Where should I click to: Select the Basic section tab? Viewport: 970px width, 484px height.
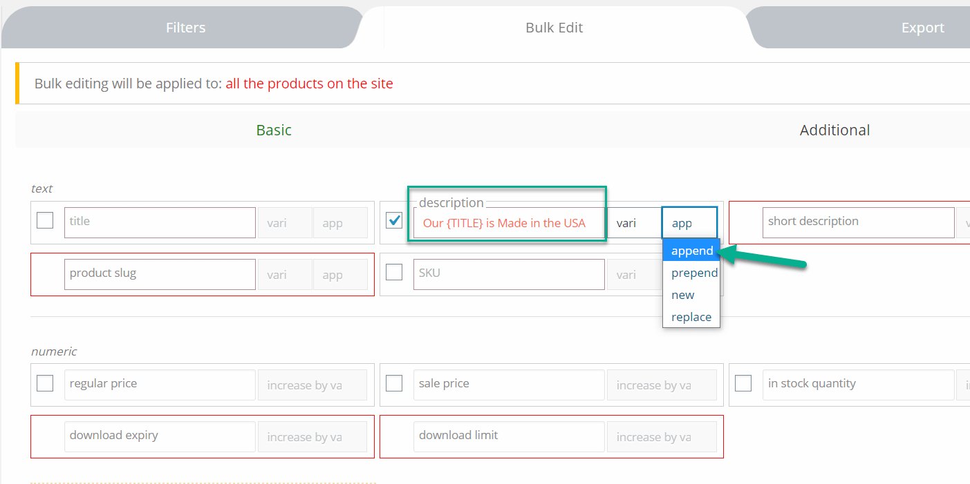[x=274, y=130]
